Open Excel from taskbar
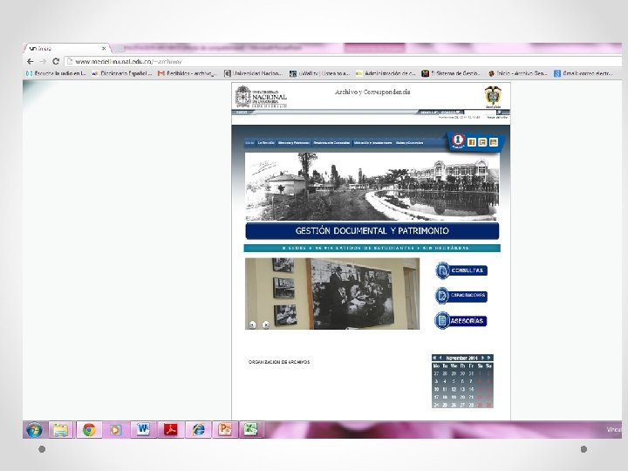The width and height of the screenshot is (628, 471). point(250,430)
